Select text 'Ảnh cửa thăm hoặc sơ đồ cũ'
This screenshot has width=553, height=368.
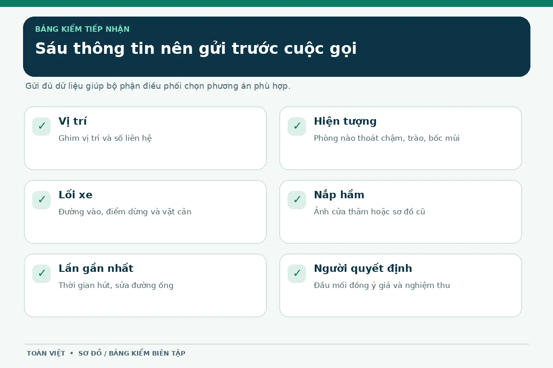click(370, 212)
